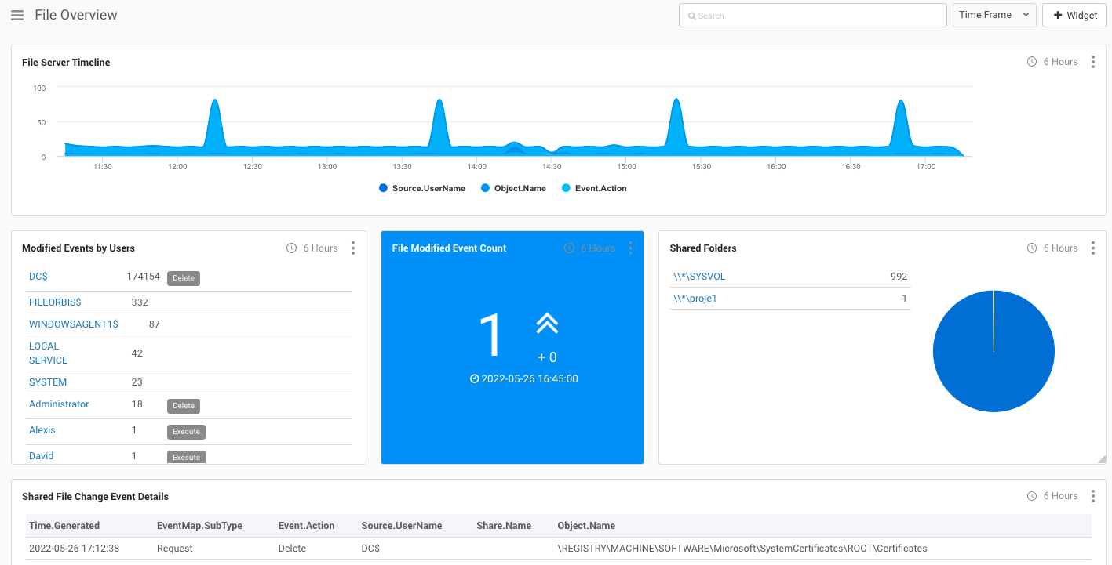Viewport: 1112px width, 565px height.
Task: Open the Alexis user link
Action: click(x=42, y=430)
